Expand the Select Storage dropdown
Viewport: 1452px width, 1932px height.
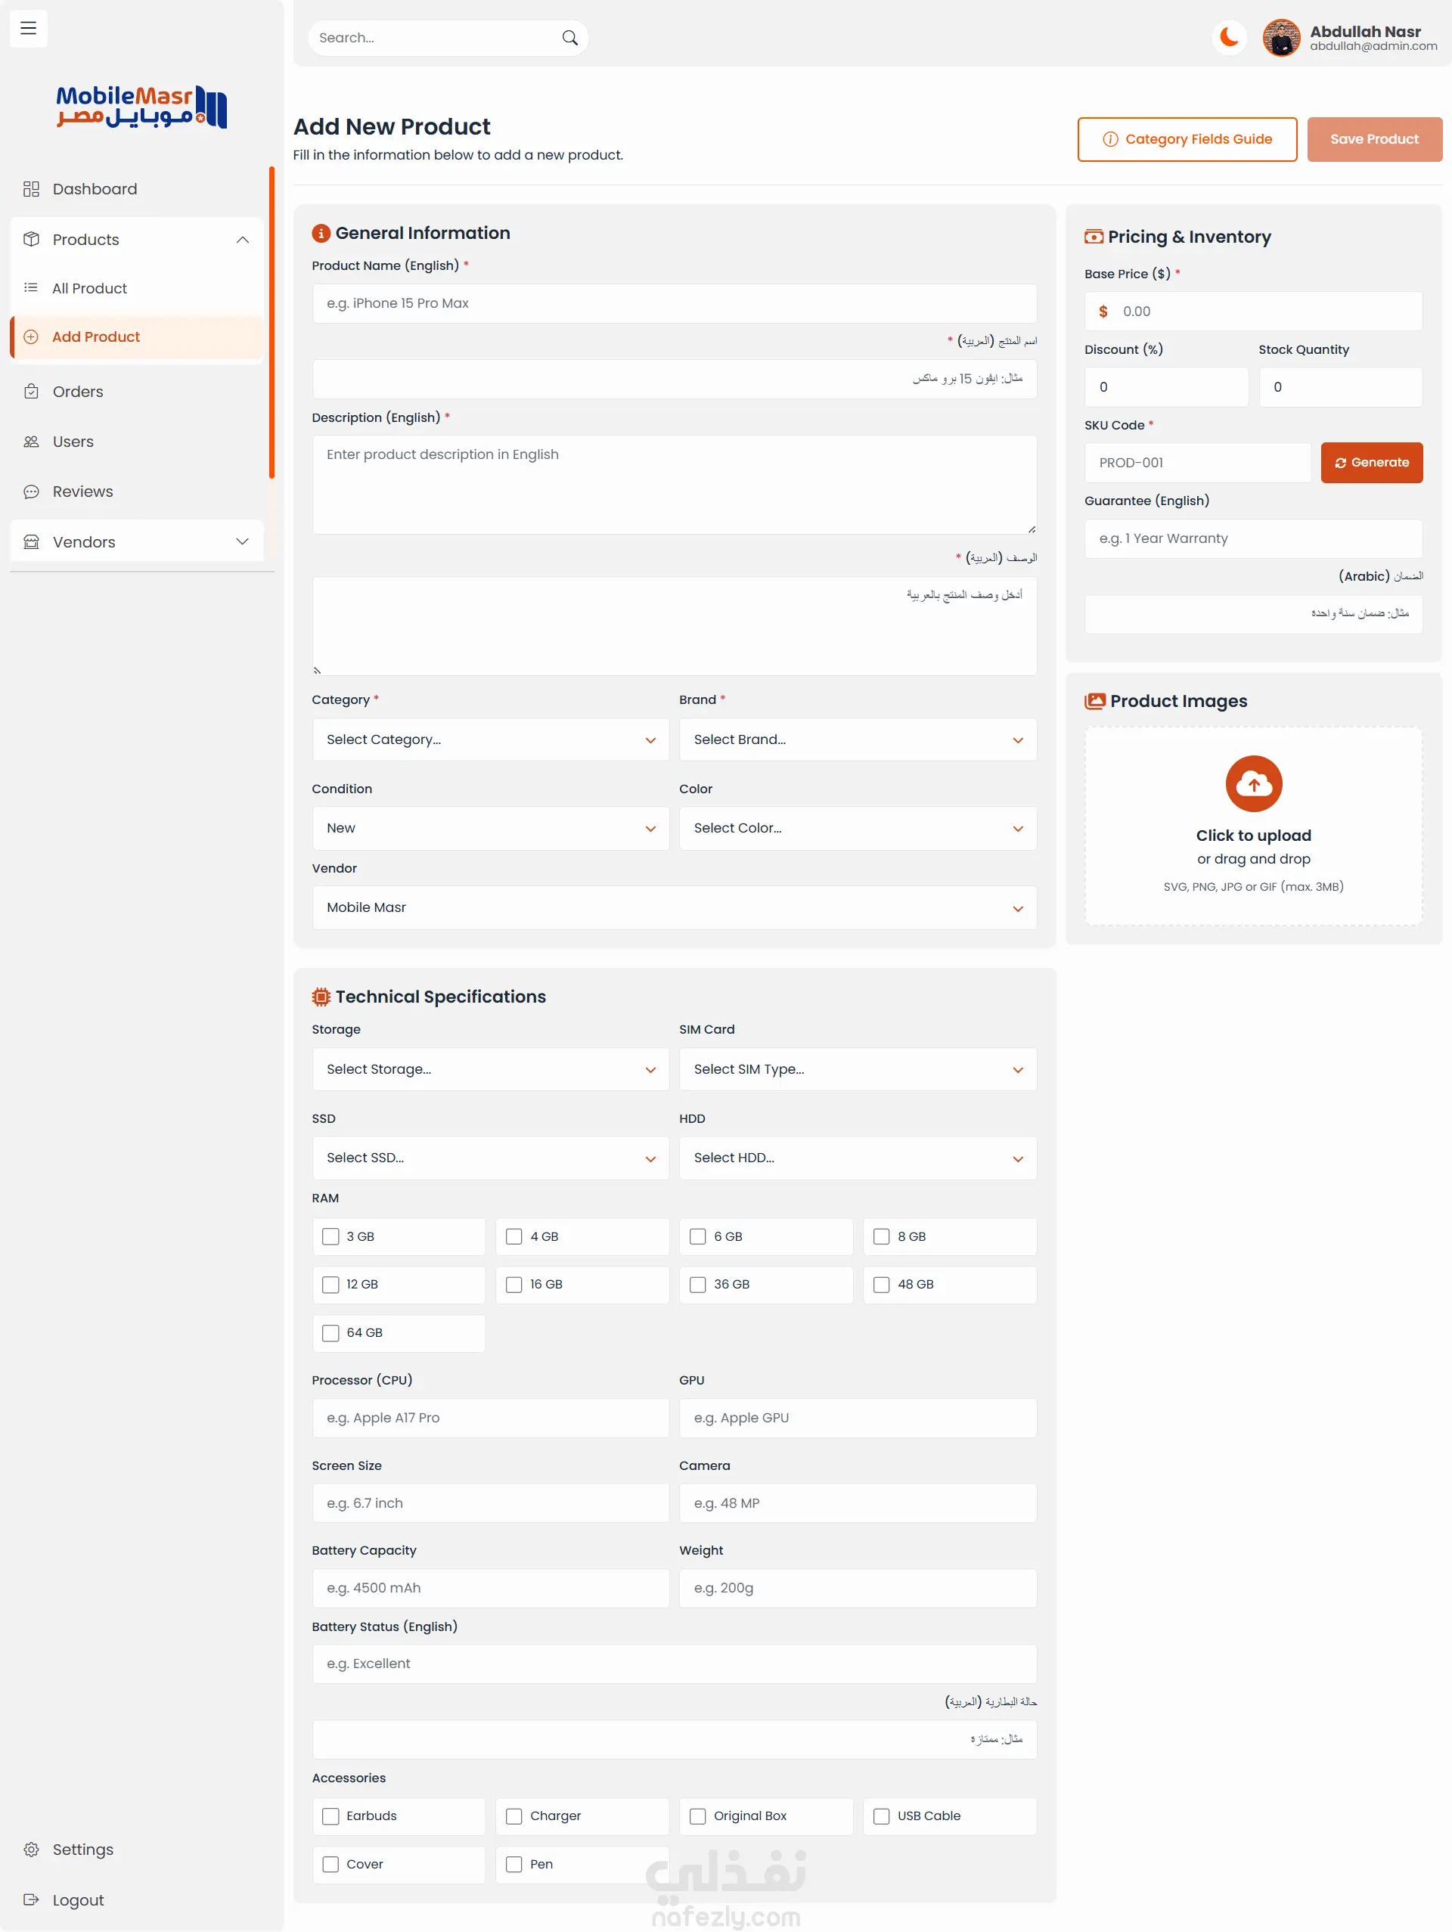coord(490,1069)
